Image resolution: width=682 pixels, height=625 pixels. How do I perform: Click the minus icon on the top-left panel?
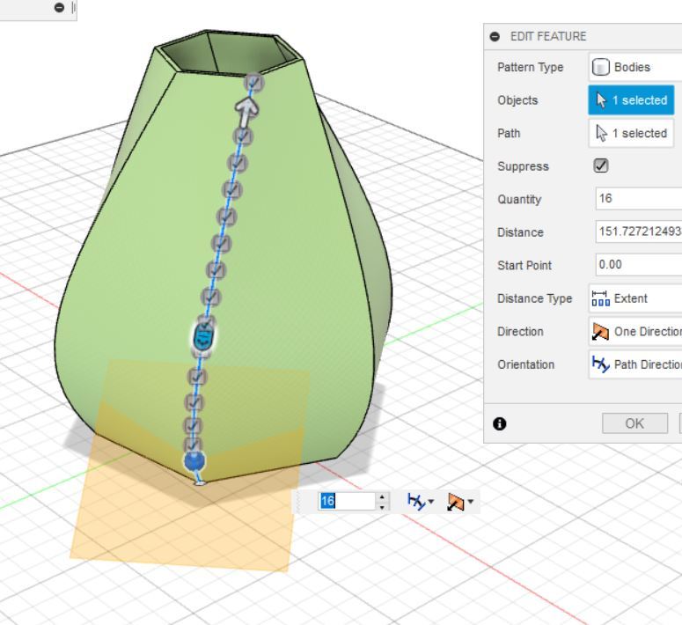[x=60, y=7]
